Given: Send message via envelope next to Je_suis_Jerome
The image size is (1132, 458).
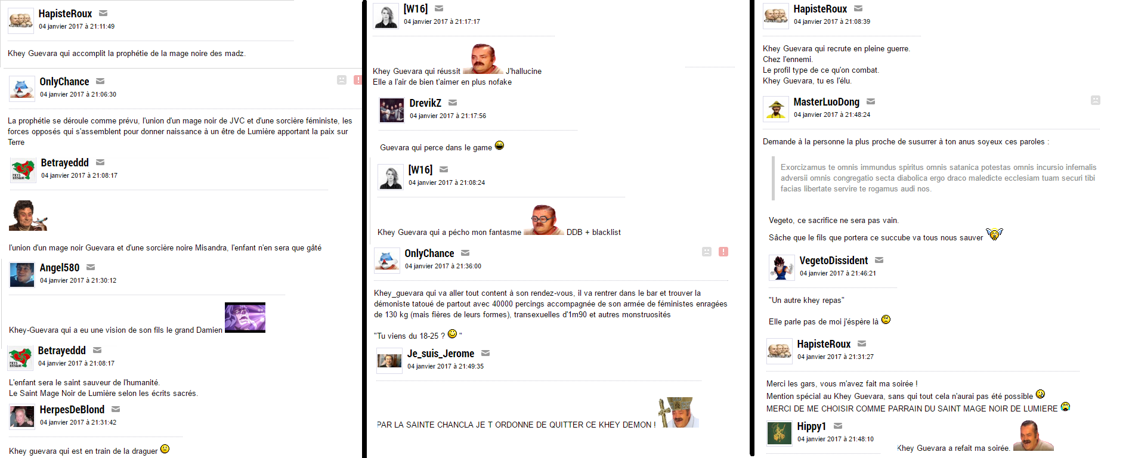Looking at the screenshot, I should click(x=485, y=353).
